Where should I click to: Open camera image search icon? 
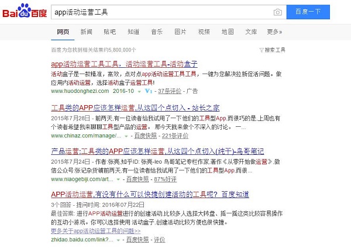[277, 12]
